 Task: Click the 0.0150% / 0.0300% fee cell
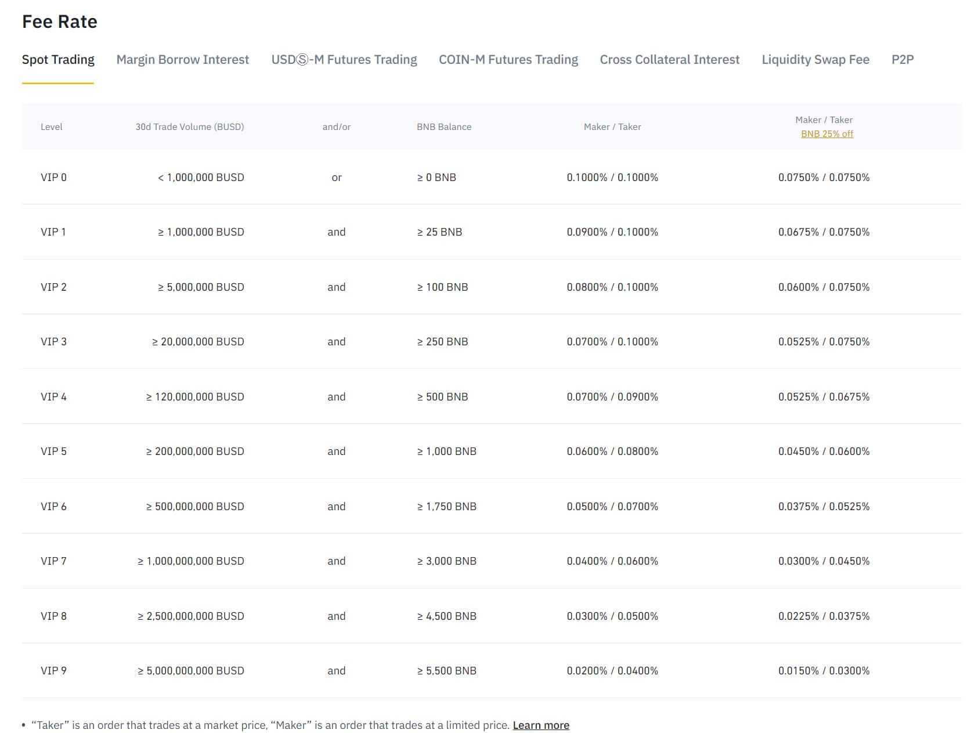(x=824, y=671)
